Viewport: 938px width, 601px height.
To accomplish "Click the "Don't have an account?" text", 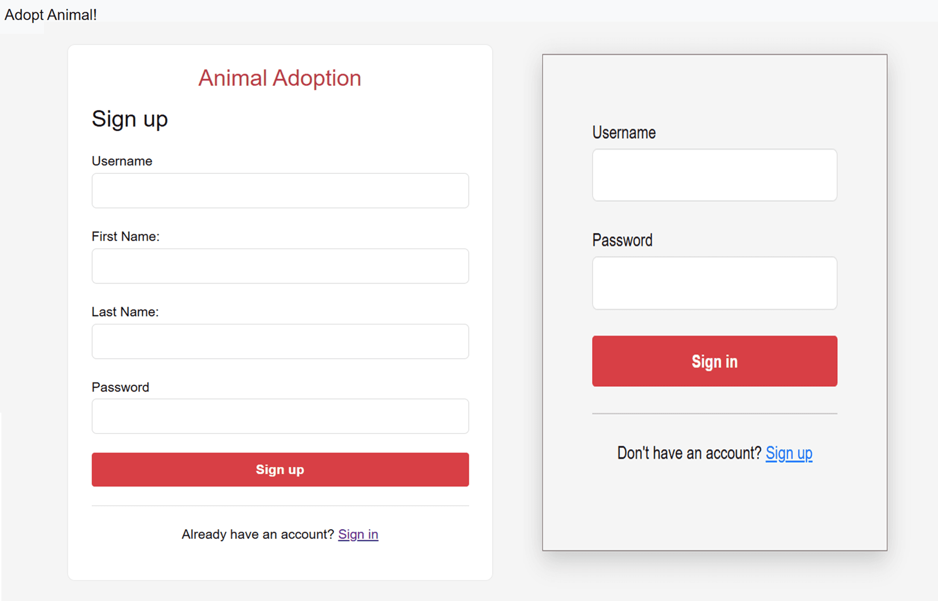I will point(689,454).
